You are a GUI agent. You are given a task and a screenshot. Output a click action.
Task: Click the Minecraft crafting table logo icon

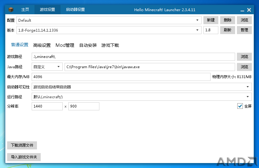(11, 10)
